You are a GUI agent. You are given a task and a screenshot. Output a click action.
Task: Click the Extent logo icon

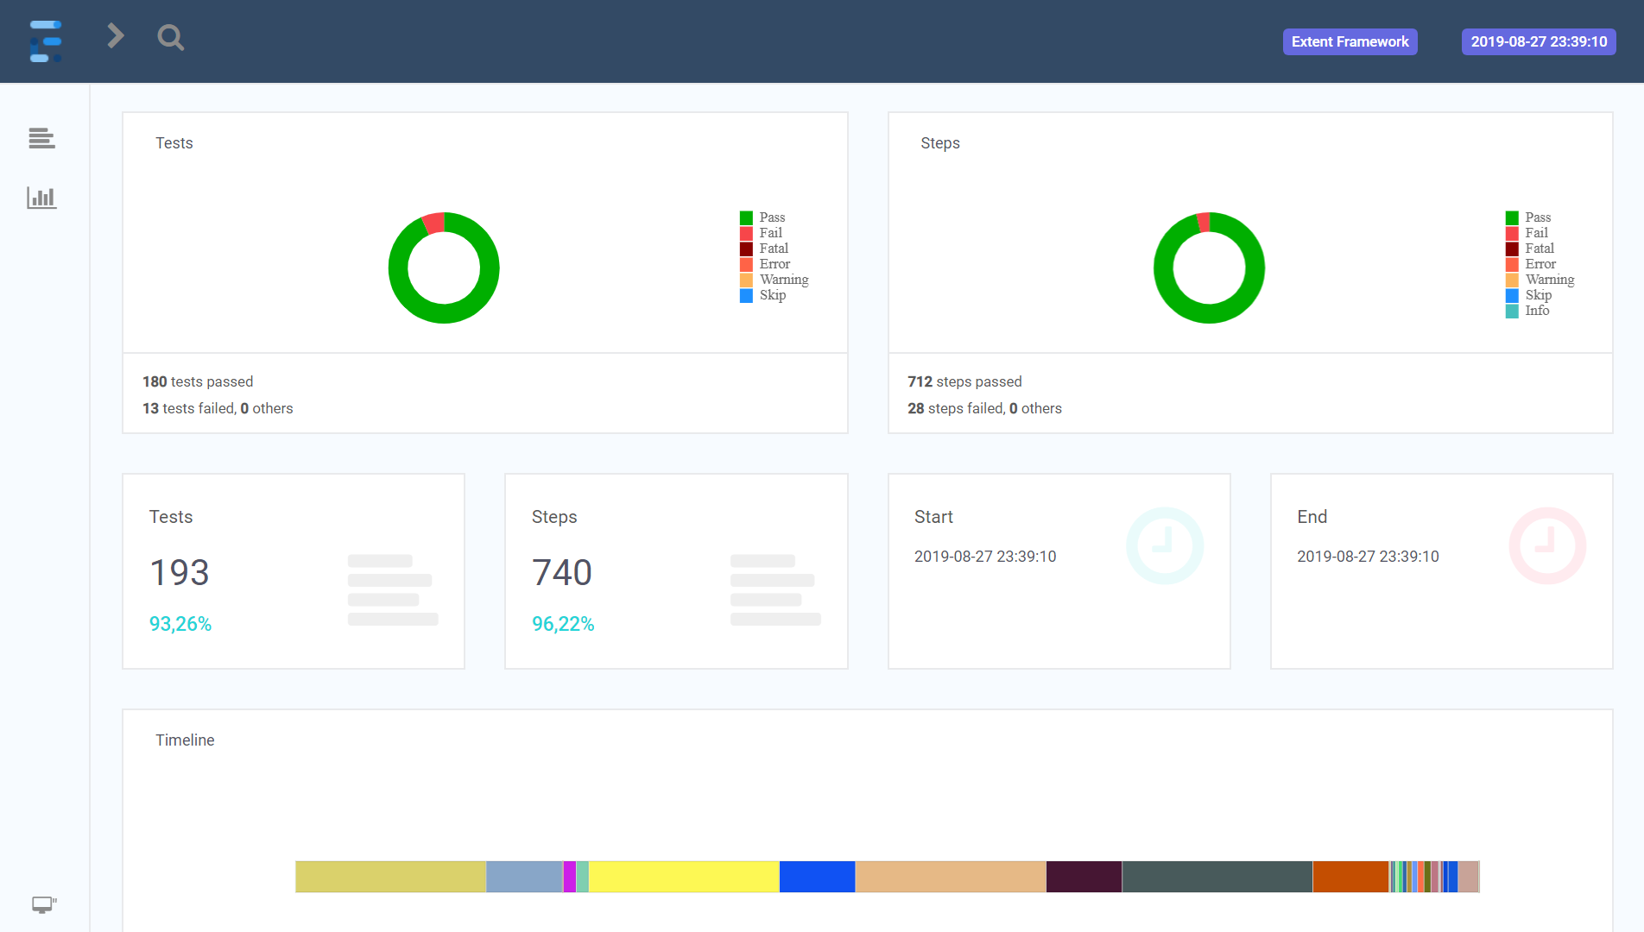(x=45, y=41)
